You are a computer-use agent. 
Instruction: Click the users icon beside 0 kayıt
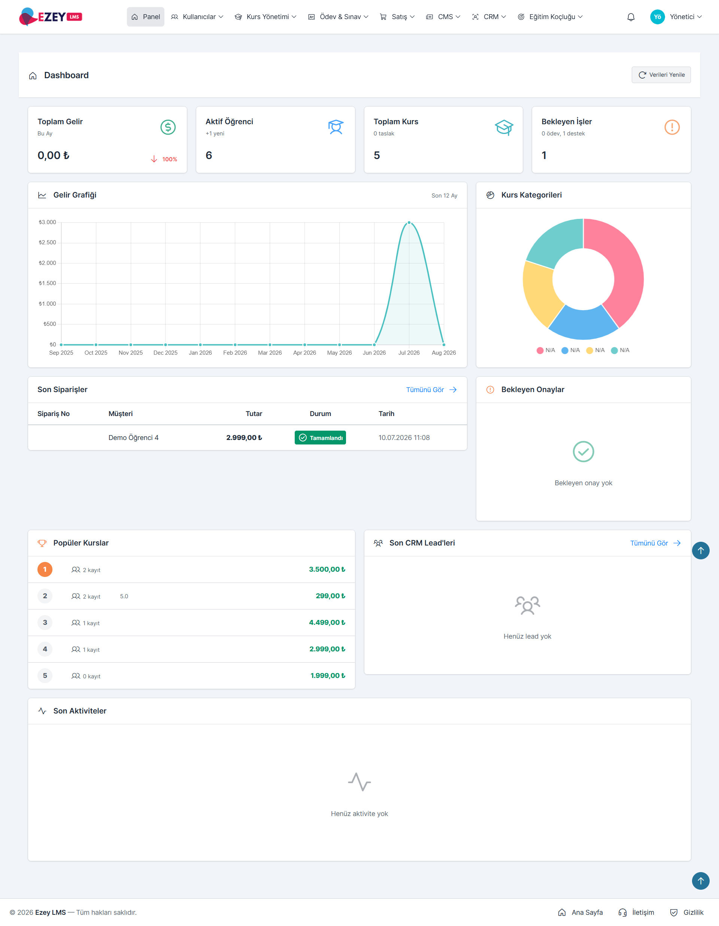[x=76, y=676]
